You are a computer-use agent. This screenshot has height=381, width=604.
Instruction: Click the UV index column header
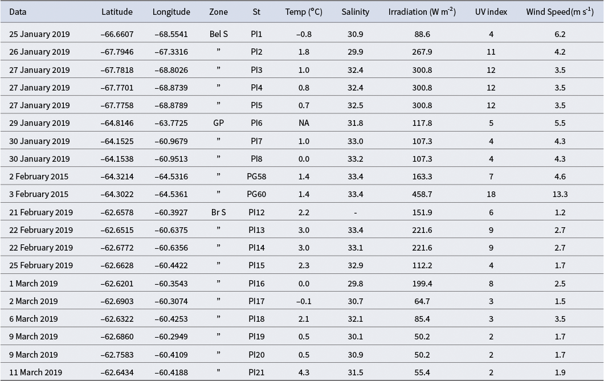pyautogui.click(x=491, y=12)
